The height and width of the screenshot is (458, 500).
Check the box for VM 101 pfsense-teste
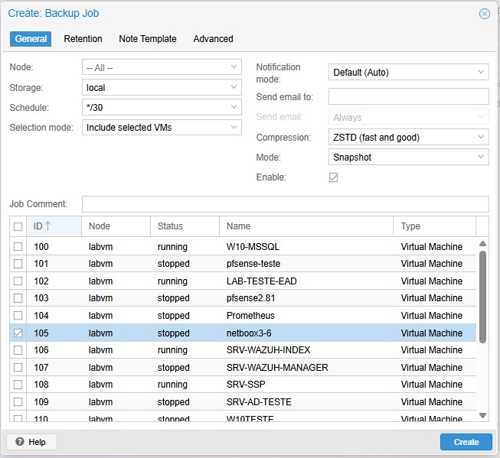(x=18, y=264)
